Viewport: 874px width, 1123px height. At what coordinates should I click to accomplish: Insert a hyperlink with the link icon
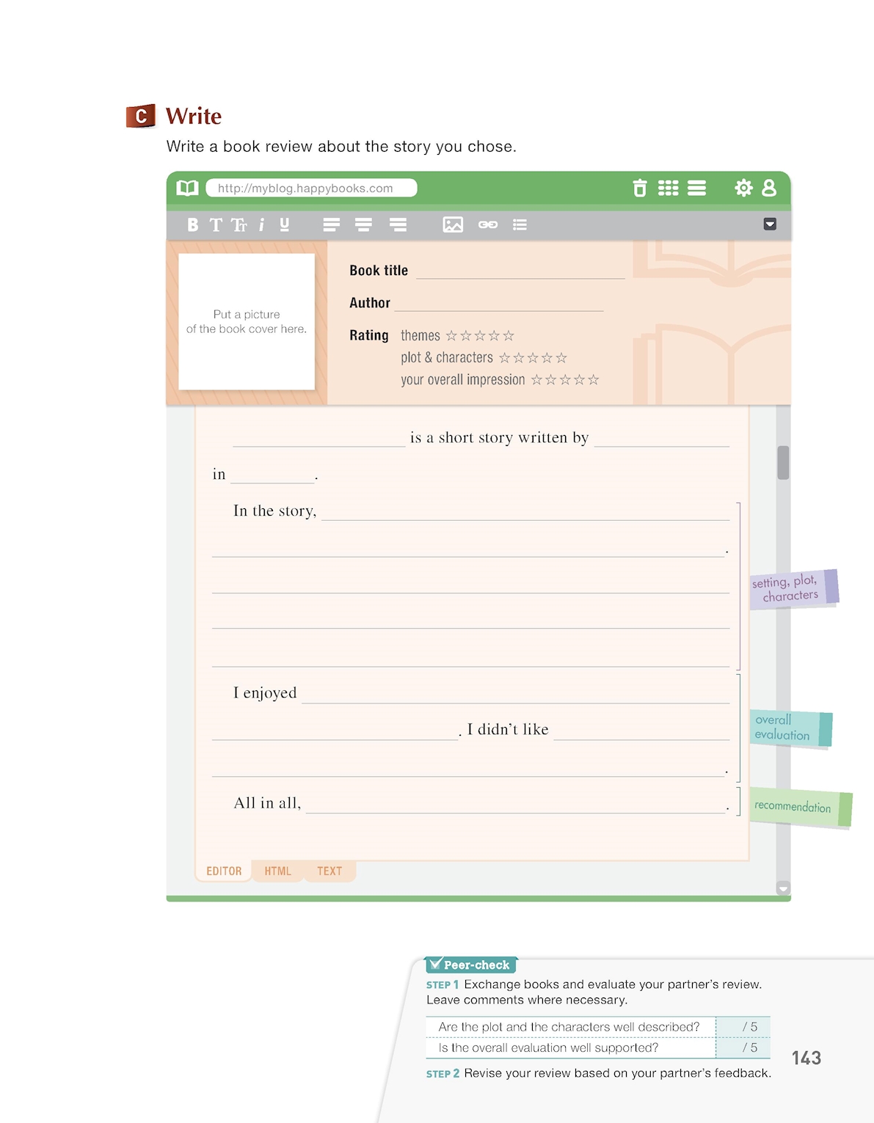click(488, 225)
